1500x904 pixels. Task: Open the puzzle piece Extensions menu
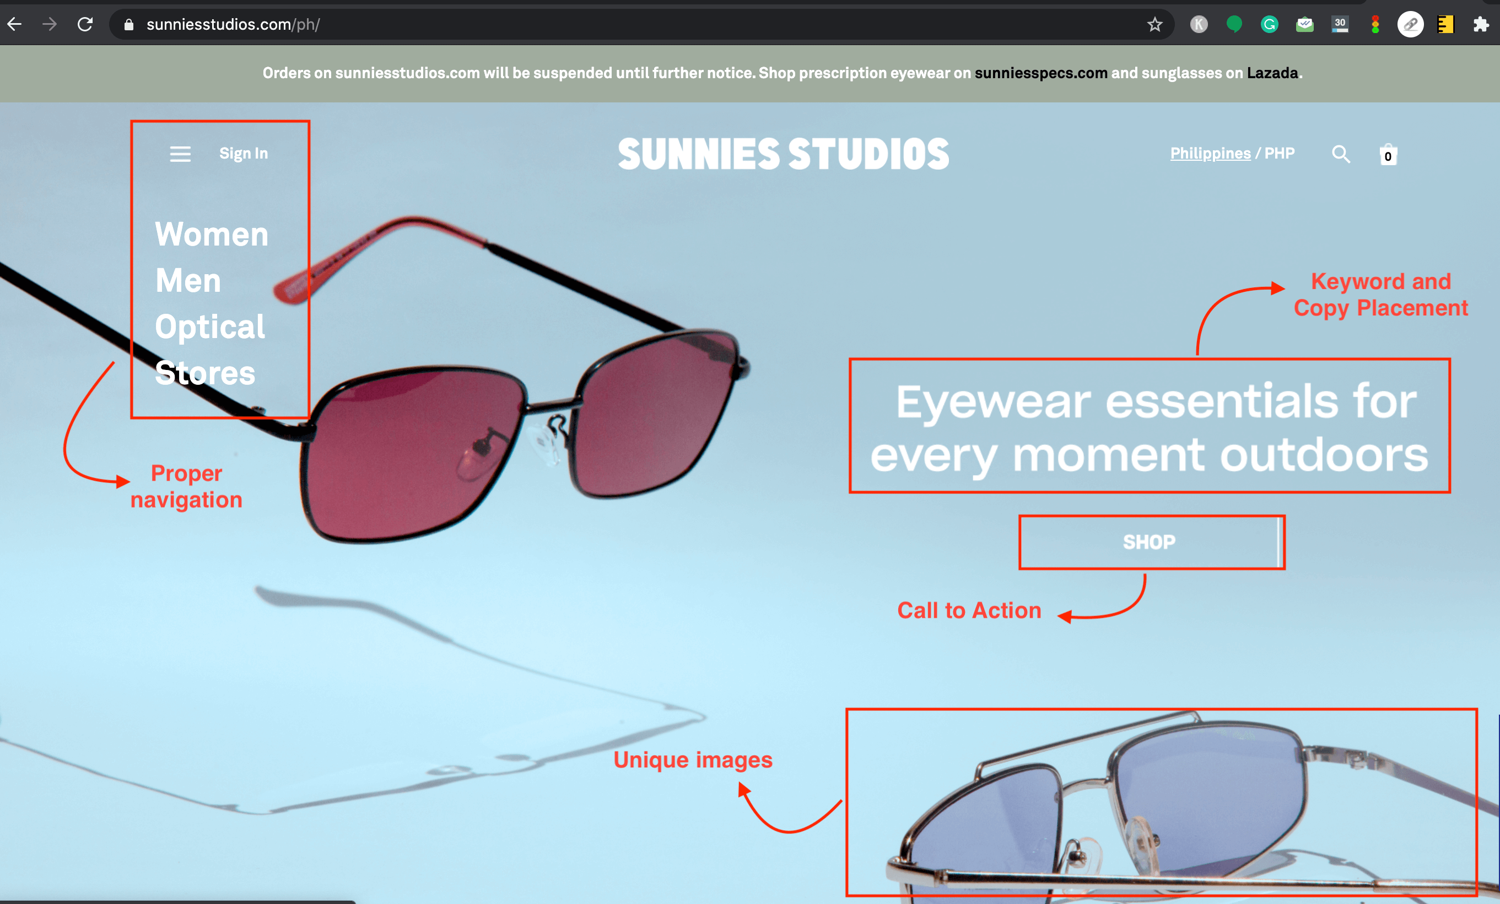(1481, 24)
